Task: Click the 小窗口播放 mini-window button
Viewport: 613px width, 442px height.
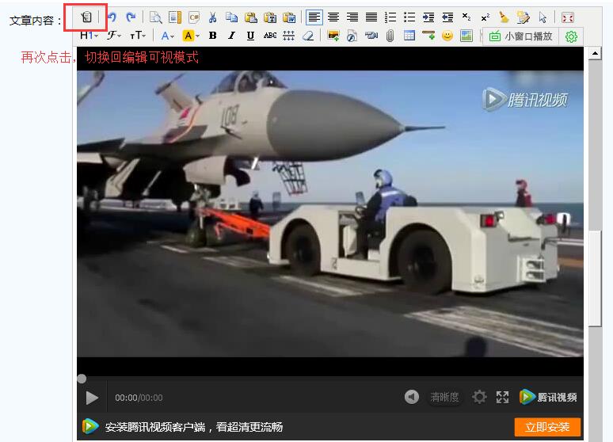Action: tap(521, 36)
